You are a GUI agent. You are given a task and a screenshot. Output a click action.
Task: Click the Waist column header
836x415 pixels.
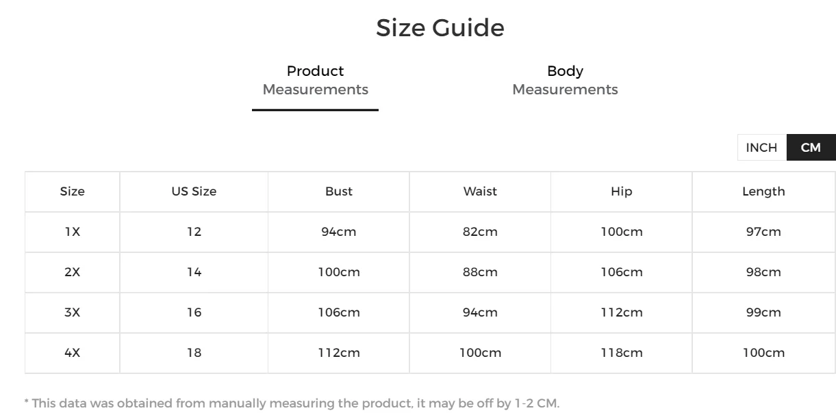[480, 191]
